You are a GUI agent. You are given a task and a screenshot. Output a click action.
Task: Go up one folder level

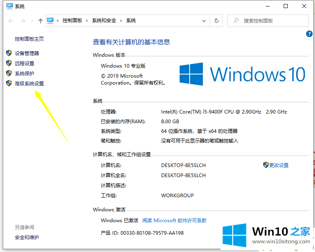(40, 21)
